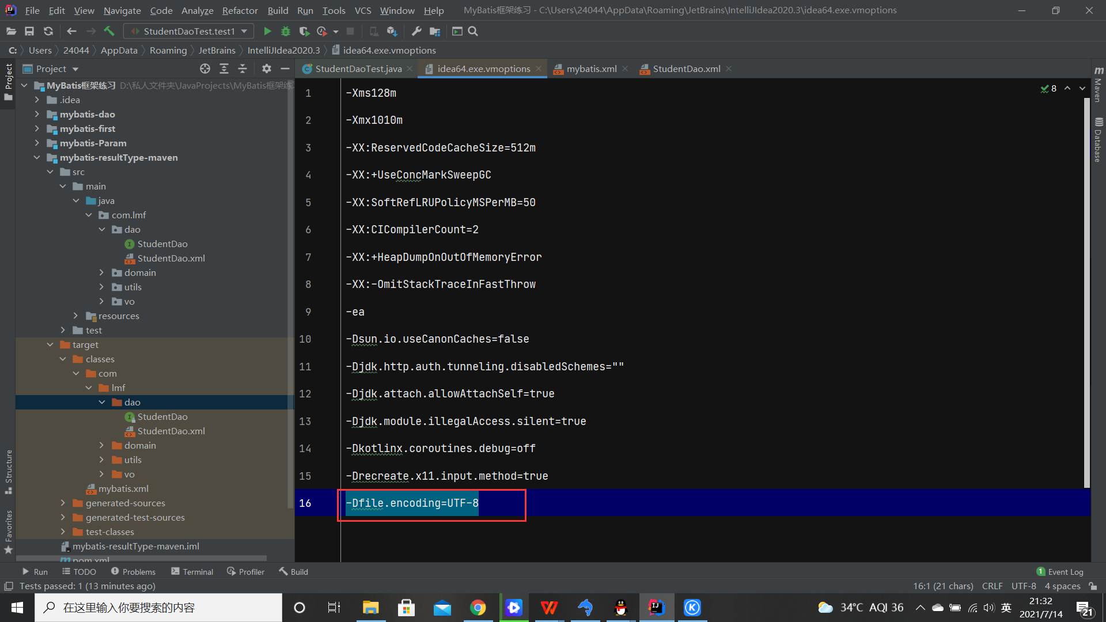Open the Terminal tool window button
The width and height of the screenshot is (1106, 622).
(192, 571)
